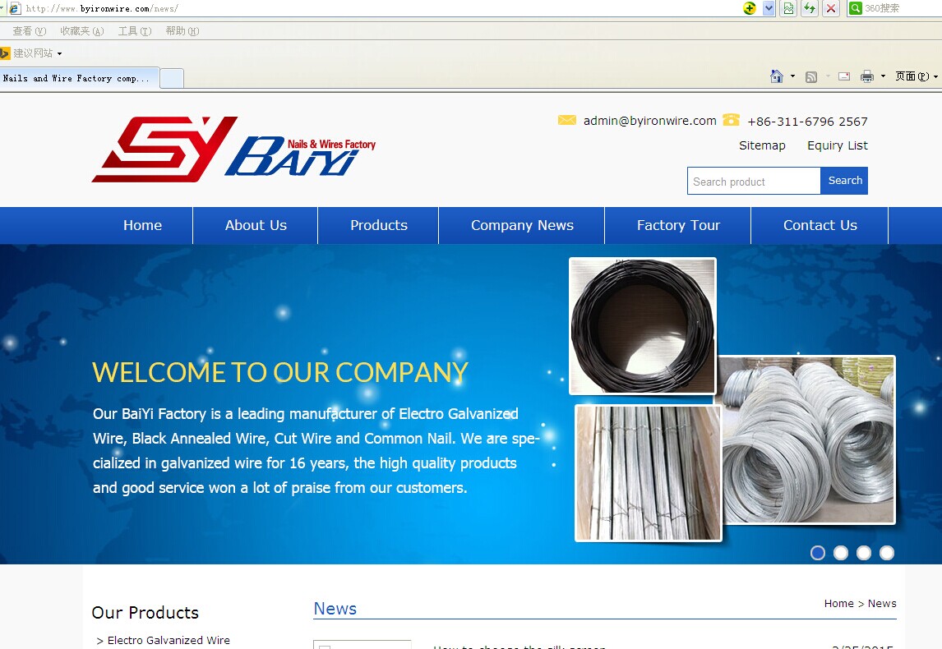Select the first banner slide indicator
The width and height of the screenshot is (942, 649).
[x=818, y=553]
